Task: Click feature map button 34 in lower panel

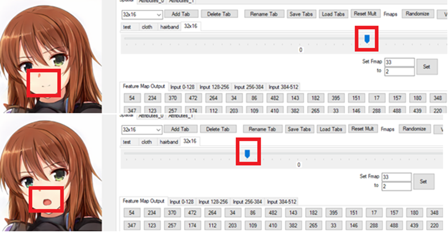Action: [x=232, y=213]
